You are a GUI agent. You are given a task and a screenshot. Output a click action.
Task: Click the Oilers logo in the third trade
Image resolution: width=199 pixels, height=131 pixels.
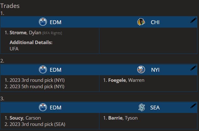[43, 108]
